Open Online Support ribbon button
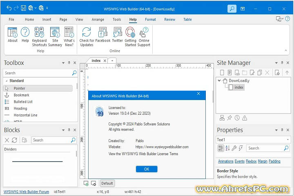The image size is (294, 196). tap(144, 37)
